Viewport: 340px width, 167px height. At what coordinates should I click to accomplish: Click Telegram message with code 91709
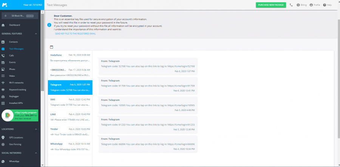coord(148,86)
